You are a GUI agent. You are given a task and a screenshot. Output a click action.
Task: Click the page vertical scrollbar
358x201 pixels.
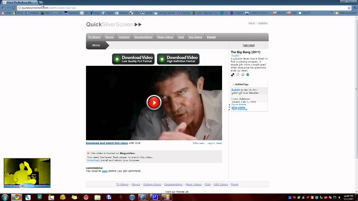[x=356, y=89]
